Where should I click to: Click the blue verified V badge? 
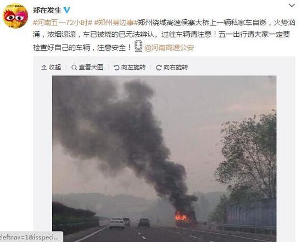coord(67,10)
